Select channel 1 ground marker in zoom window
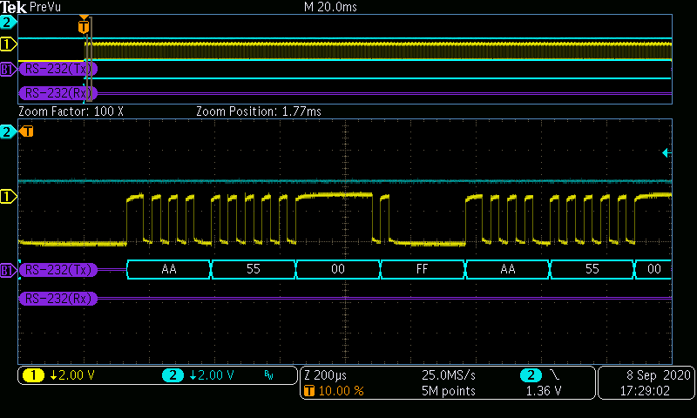 click(x=9, y=198)
